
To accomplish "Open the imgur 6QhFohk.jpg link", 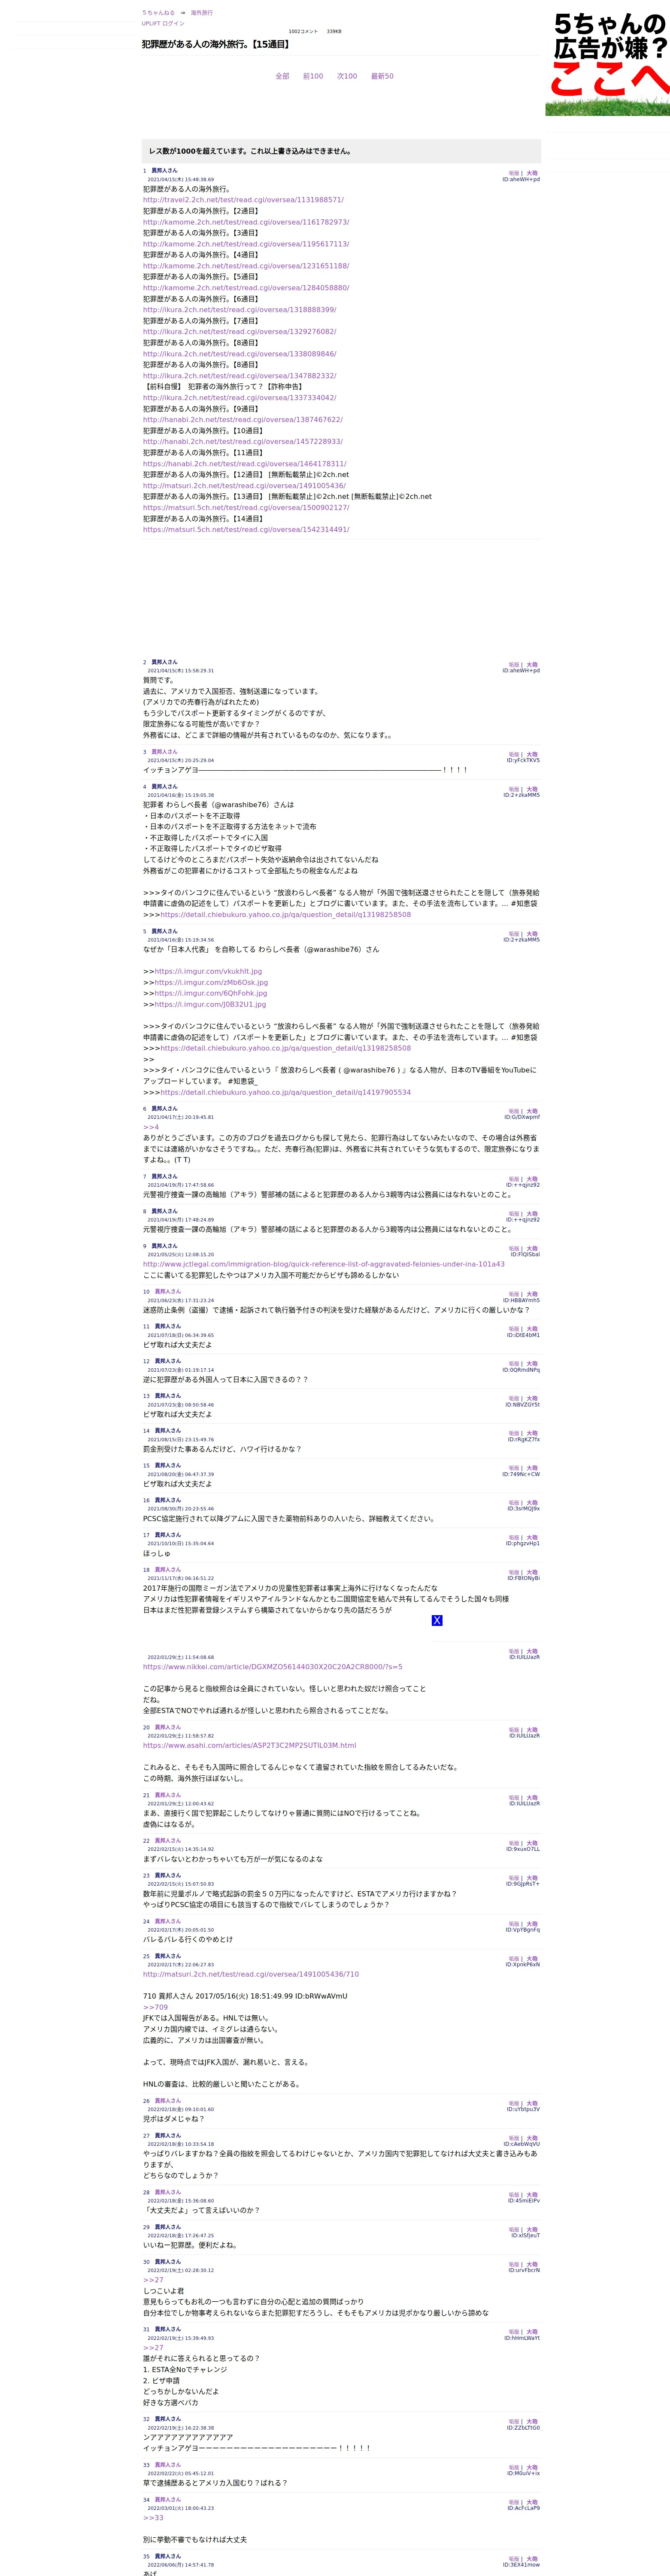I will (211, 993).
